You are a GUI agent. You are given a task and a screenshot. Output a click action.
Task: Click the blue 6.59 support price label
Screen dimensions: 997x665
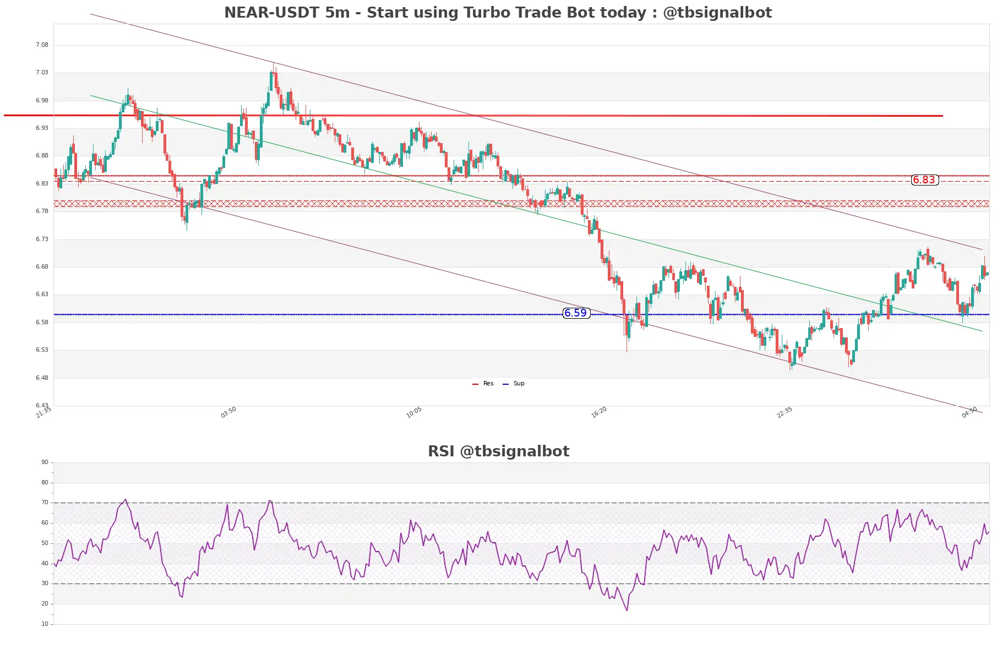(x=576, y=313)
